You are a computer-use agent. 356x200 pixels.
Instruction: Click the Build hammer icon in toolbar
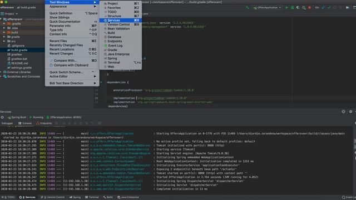pos(247,7)
